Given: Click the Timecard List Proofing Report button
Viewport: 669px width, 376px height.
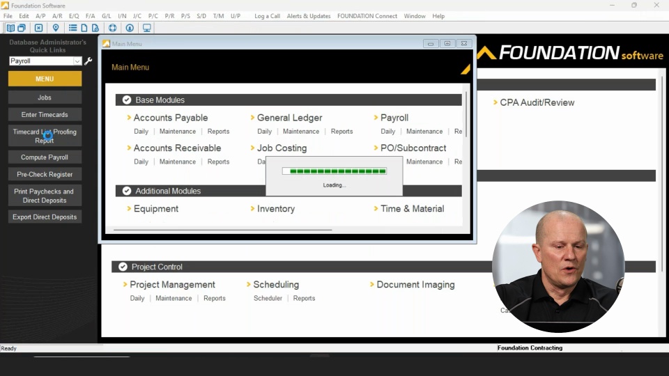Looking at the screenshot, I should coord(45,136).
